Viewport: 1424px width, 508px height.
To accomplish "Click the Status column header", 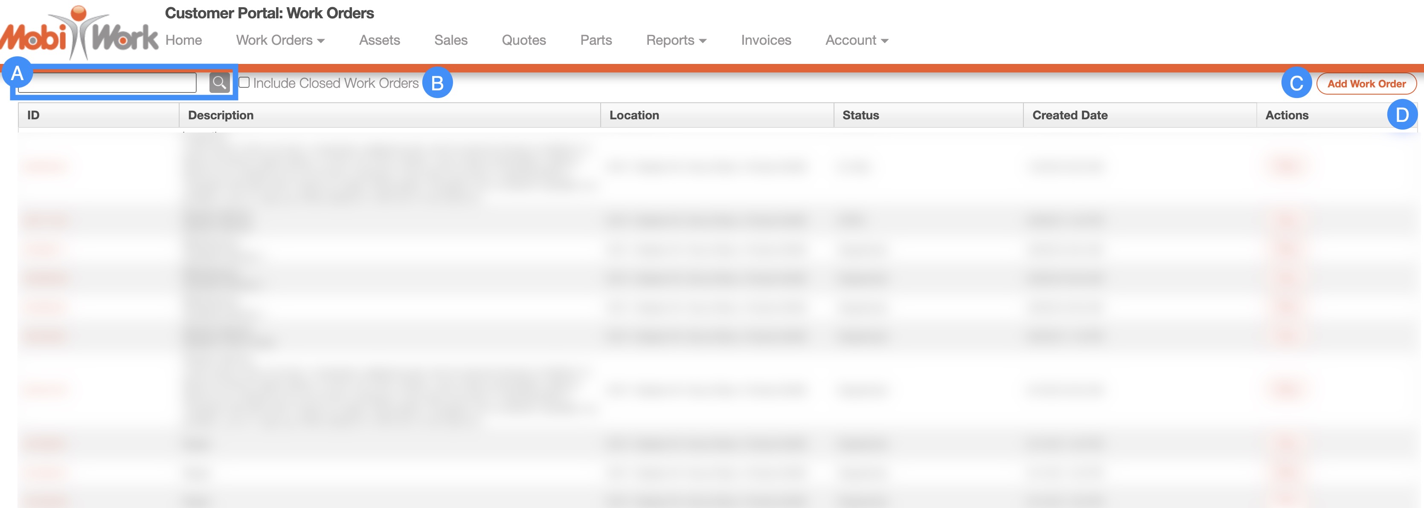I will point(860,115).
